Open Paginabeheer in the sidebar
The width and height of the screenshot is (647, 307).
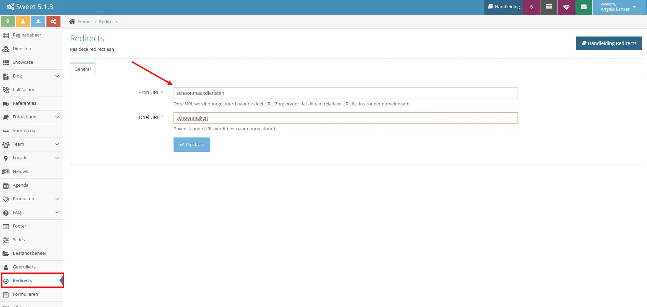tap(31, 35)
